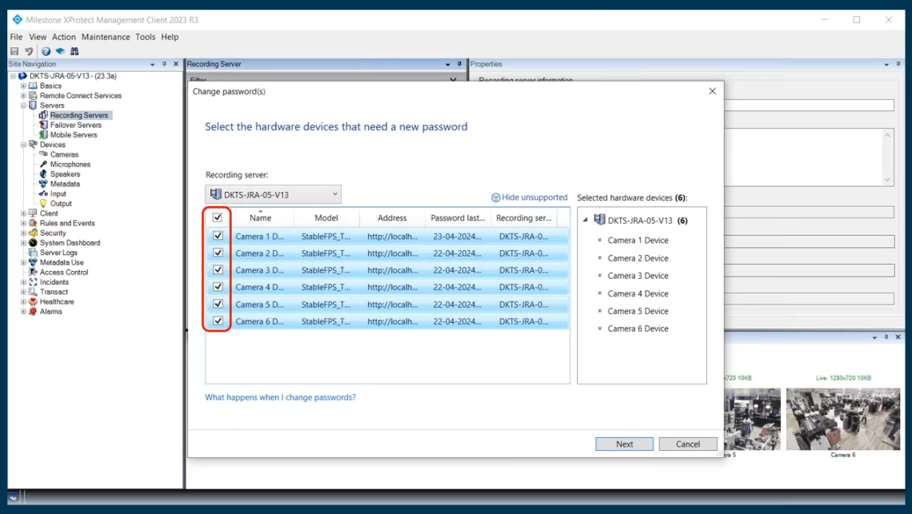This screenshot has height=514, width=912.
Task: Close the Change password(s) dialog
Action: tap(712, 91)
